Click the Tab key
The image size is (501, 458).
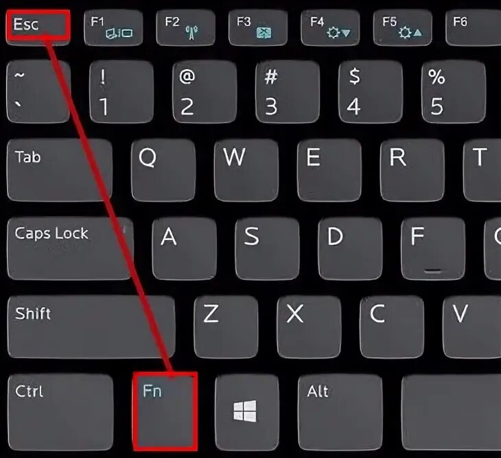(60, 170)
